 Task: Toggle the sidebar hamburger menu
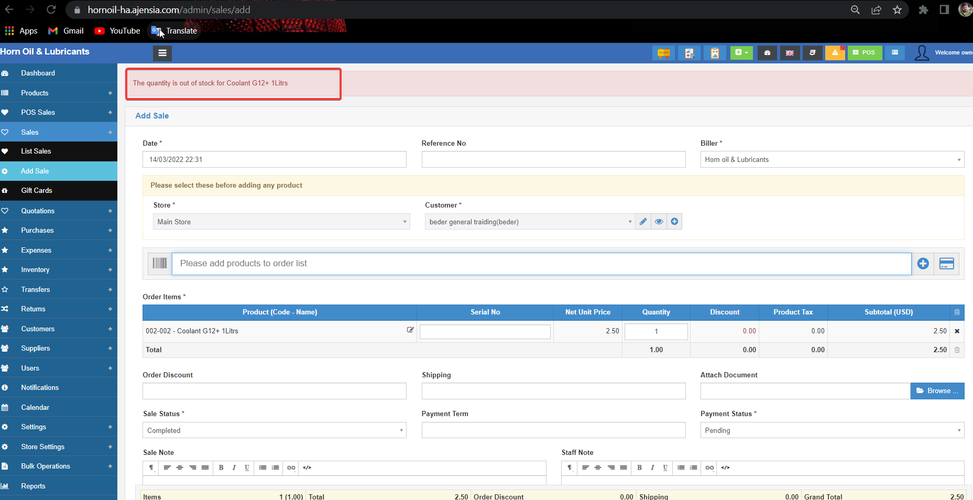click(162, 53)
